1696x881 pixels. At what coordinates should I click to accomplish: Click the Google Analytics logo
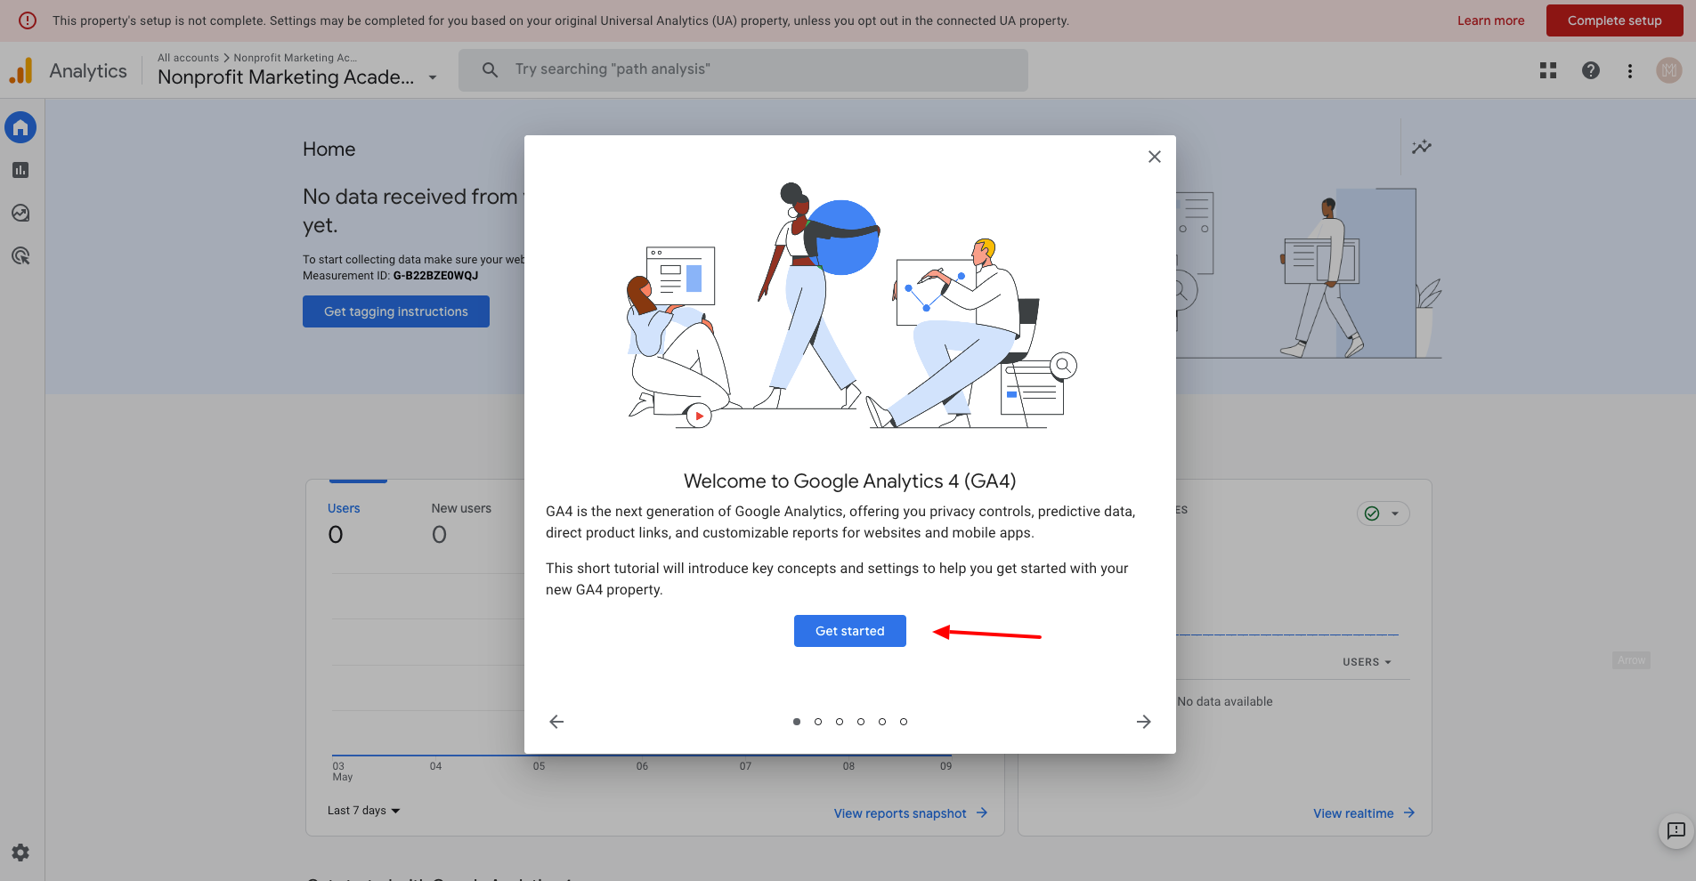[x=21, y=70]
